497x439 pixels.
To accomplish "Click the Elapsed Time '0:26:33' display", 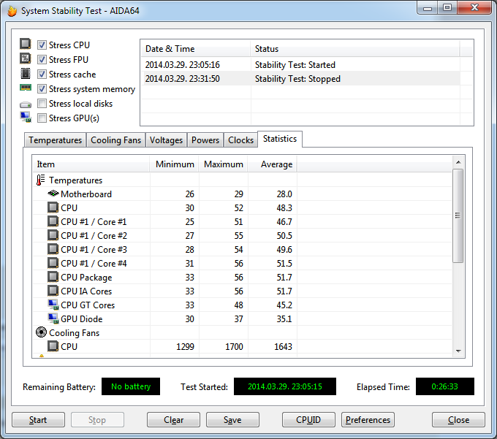I will (x=444, y=386).
